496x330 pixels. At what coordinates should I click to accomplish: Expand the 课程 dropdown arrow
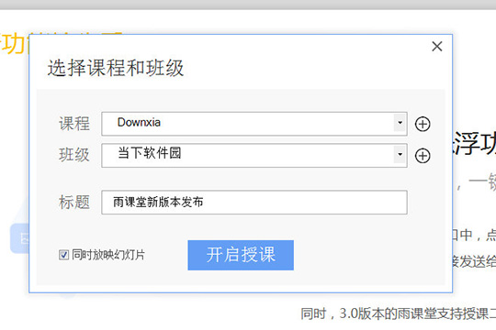pyautogui.click(x=400, y=123)
